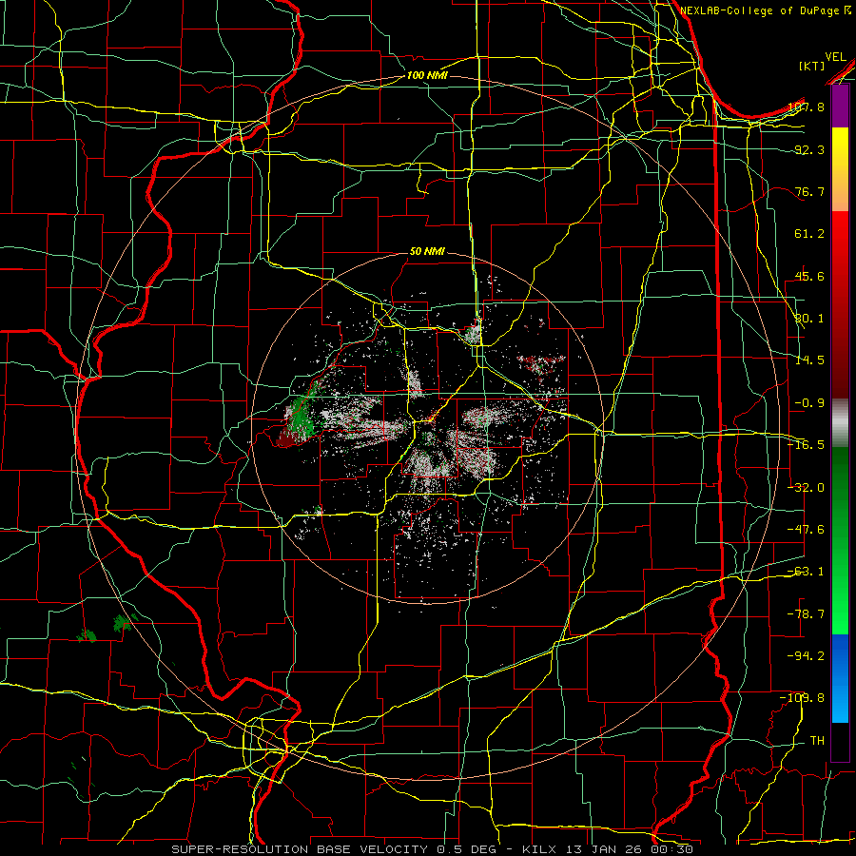Image resolution: width=856 pixels, height=856 pixels.
Task: Click the VEL legend heading
Action: 836,57
